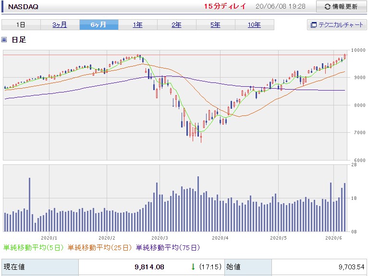Click the 2020/6 date axis label
This screenshot has width=368, height=276.
click(333, 238)
